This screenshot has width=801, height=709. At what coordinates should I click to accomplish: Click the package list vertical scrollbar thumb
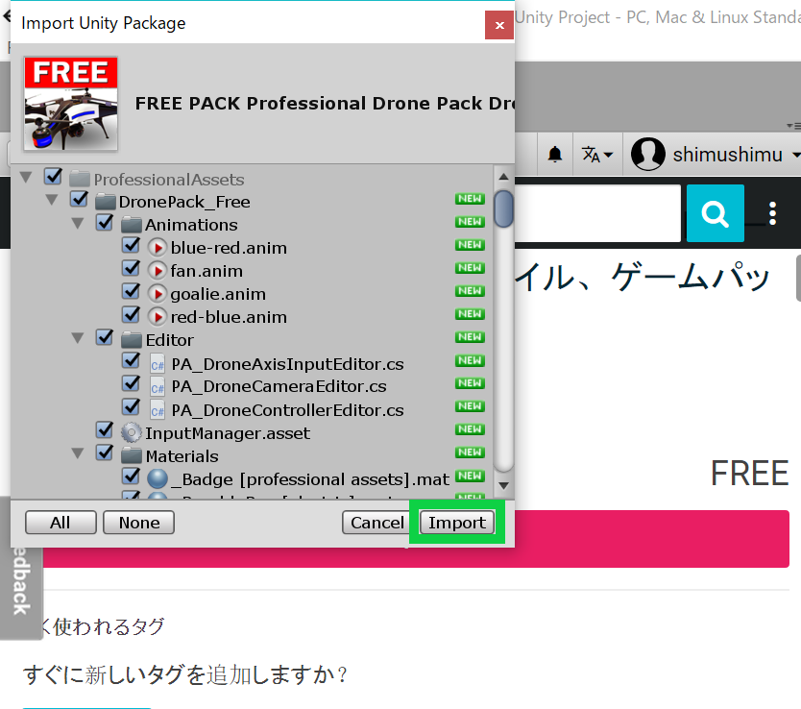(503, 208)
